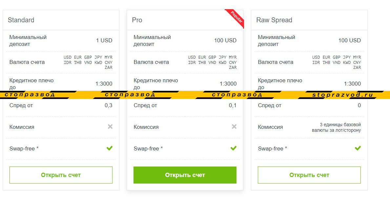Select the Raw Spread card title
Viewport: 390px width, 197px height.
click(x=274, y=20)
